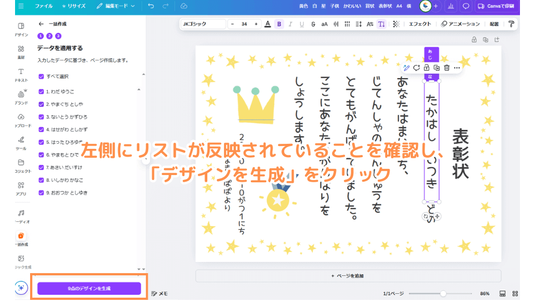
Task: Uncheck the わだ ゆうこ entry
Action: (41, 91)
